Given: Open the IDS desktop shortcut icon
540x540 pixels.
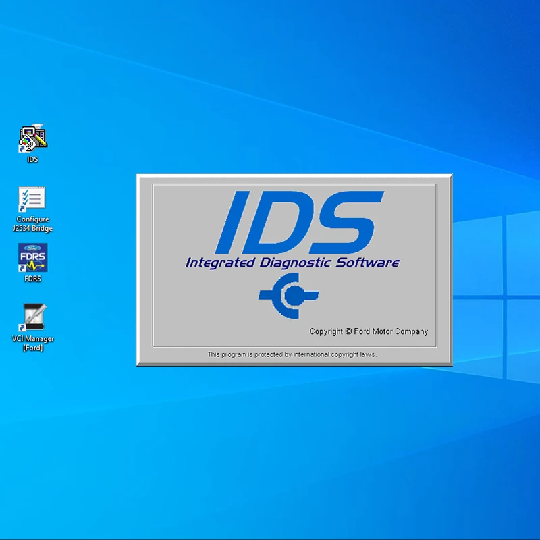Looking at the screenshot, I should [x=32, y=138].
